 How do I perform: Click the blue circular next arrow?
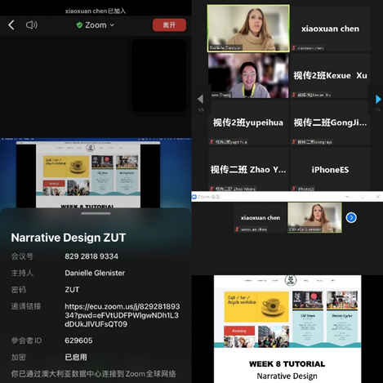coord(351,217)
